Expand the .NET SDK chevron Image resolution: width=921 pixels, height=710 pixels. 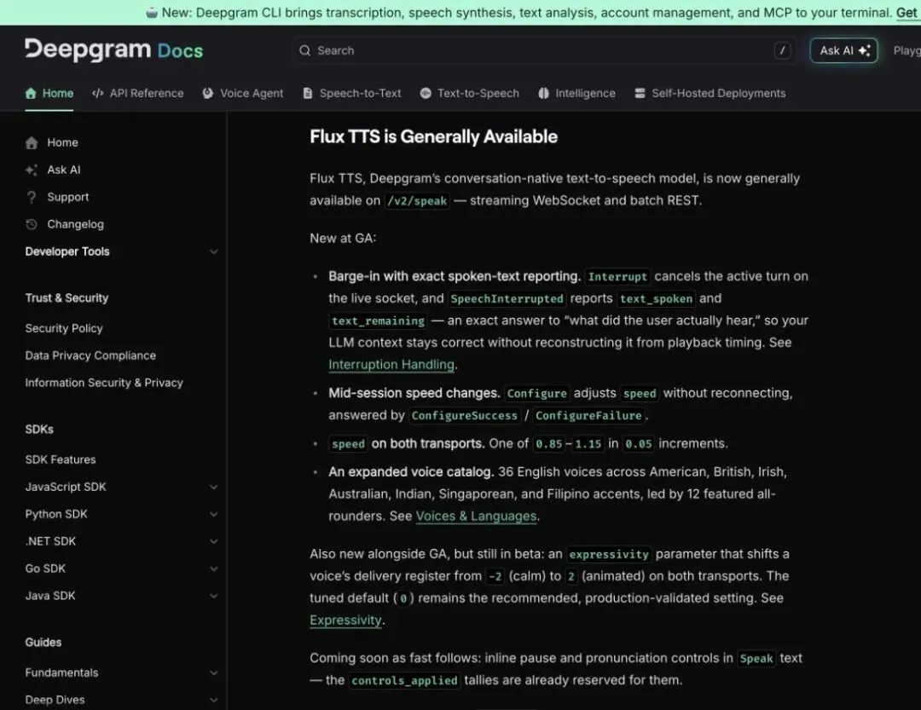coord(214,541)
